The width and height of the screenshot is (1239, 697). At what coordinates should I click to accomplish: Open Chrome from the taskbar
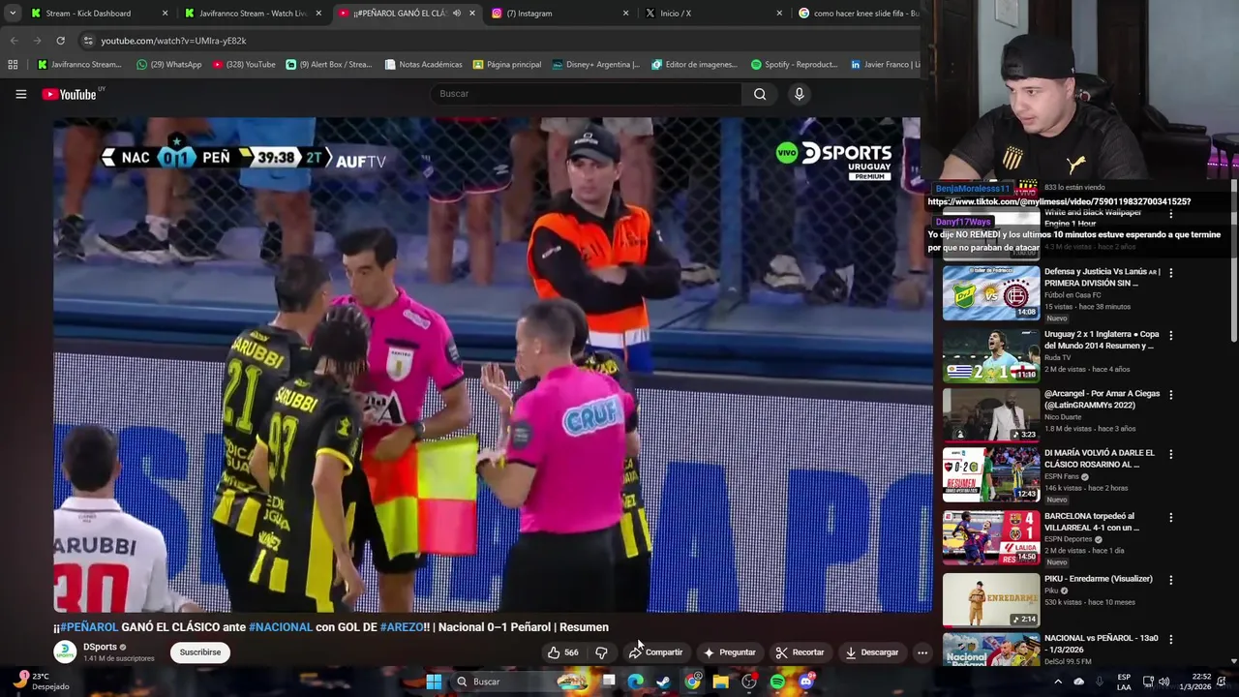click(692, 682)
